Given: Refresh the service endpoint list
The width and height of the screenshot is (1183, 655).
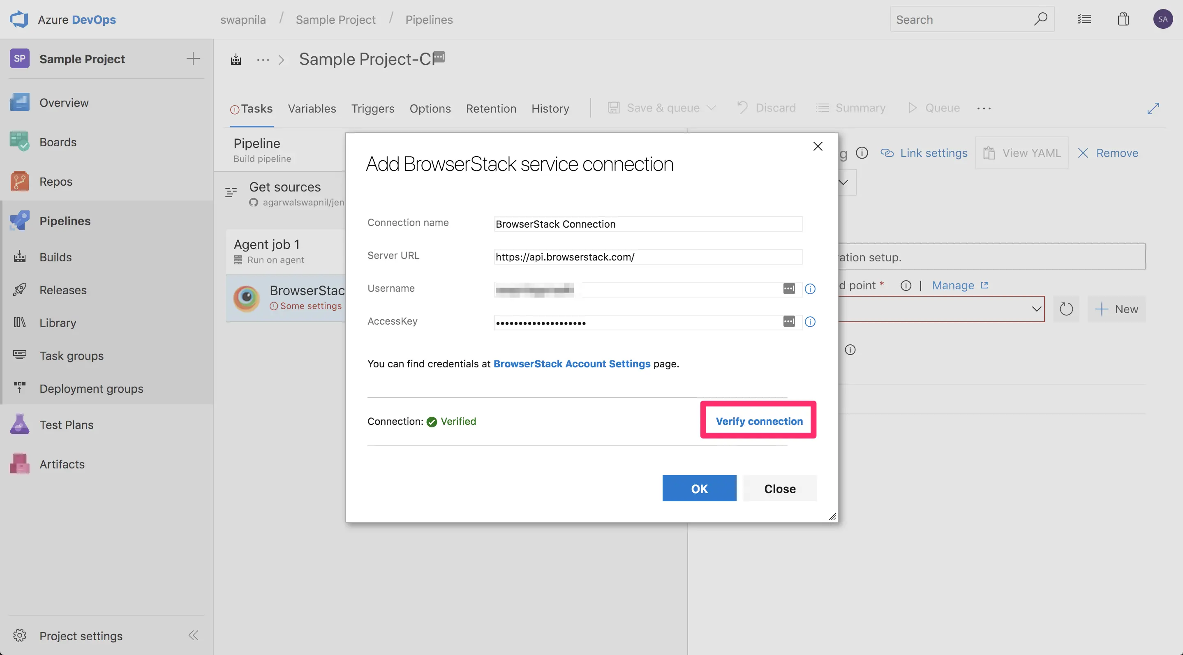Looking at the screenshot, I should (x=1066, y=309).
